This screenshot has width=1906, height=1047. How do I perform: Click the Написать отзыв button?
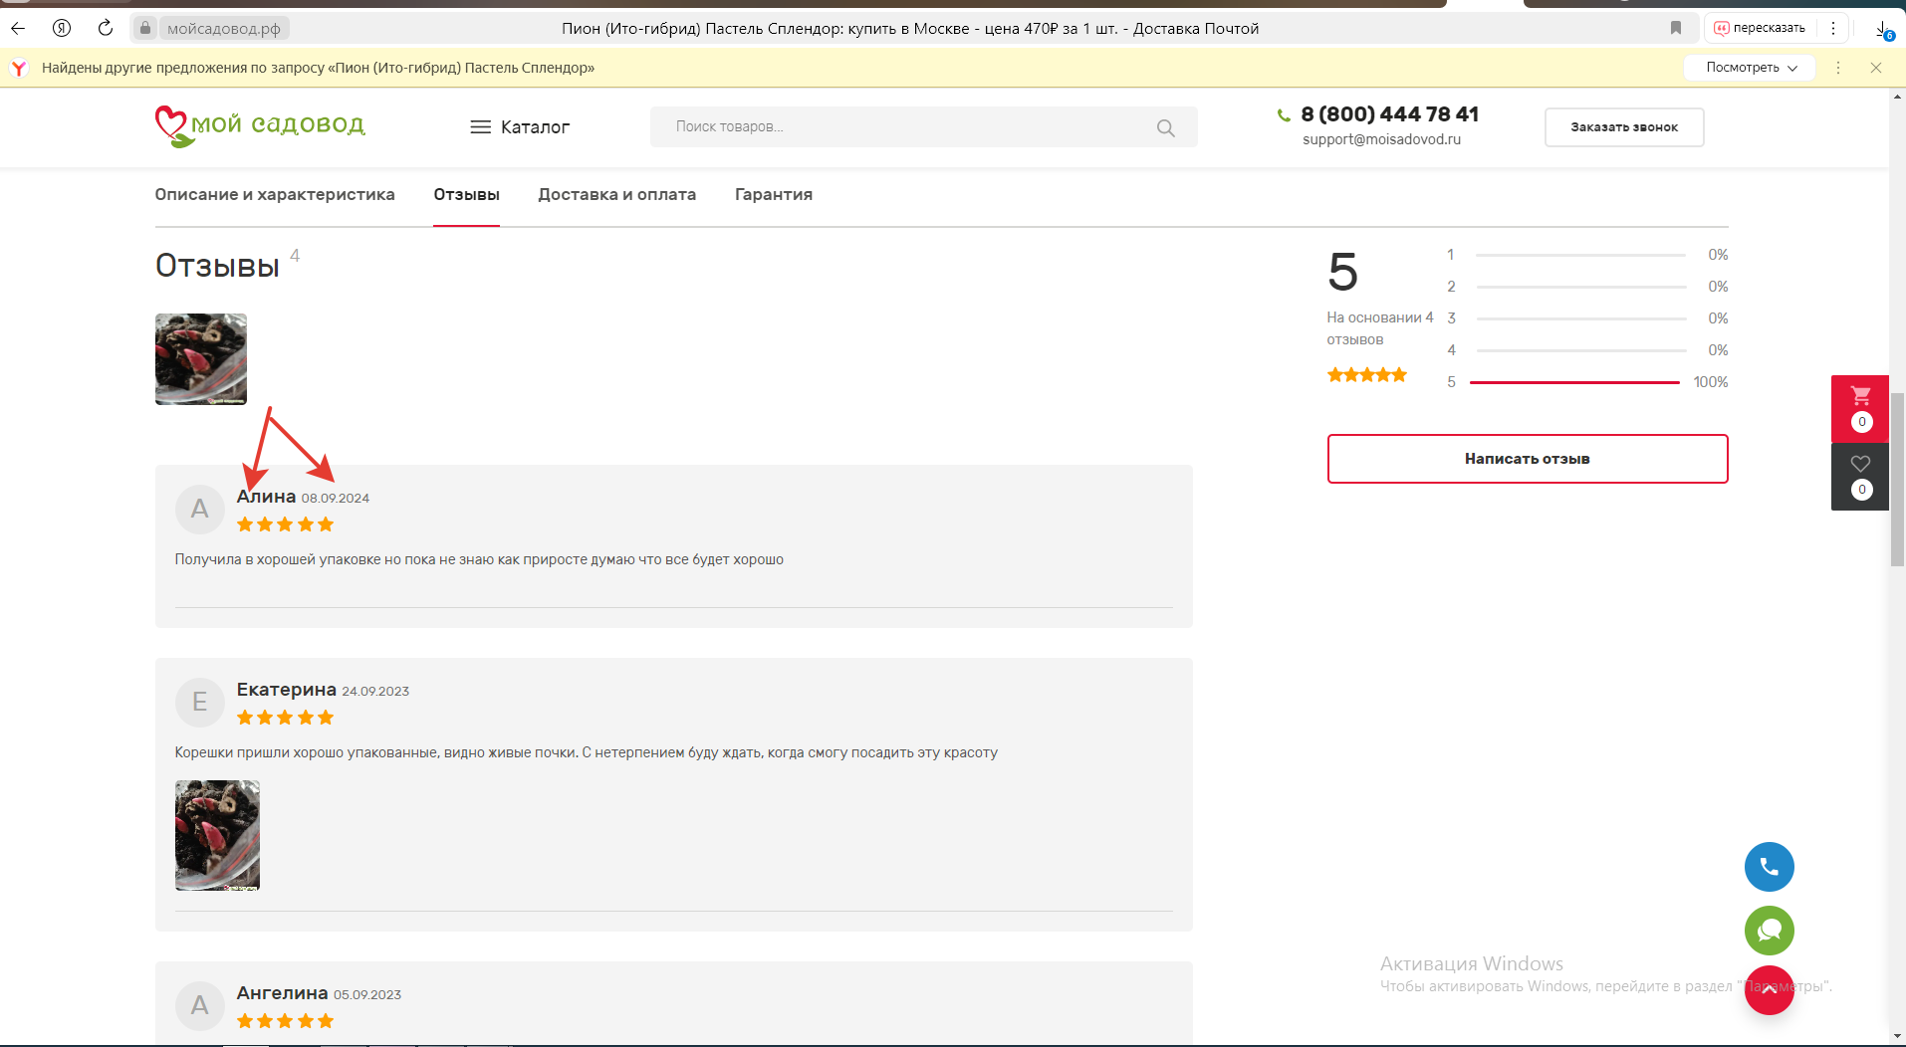[1527, 459]
